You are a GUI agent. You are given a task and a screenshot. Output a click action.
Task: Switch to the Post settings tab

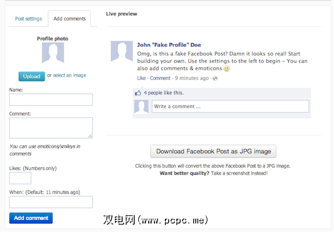point(28,19)
